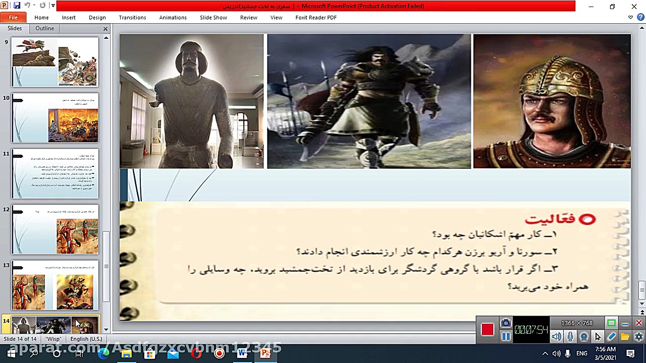
Task: Undo the last action
Action: point(28,5)
